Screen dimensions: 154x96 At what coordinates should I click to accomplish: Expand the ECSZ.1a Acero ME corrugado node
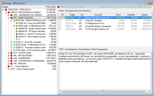click(11, 42)
